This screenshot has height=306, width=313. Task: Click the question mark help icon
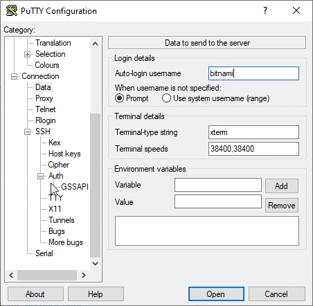pos(265,10)
